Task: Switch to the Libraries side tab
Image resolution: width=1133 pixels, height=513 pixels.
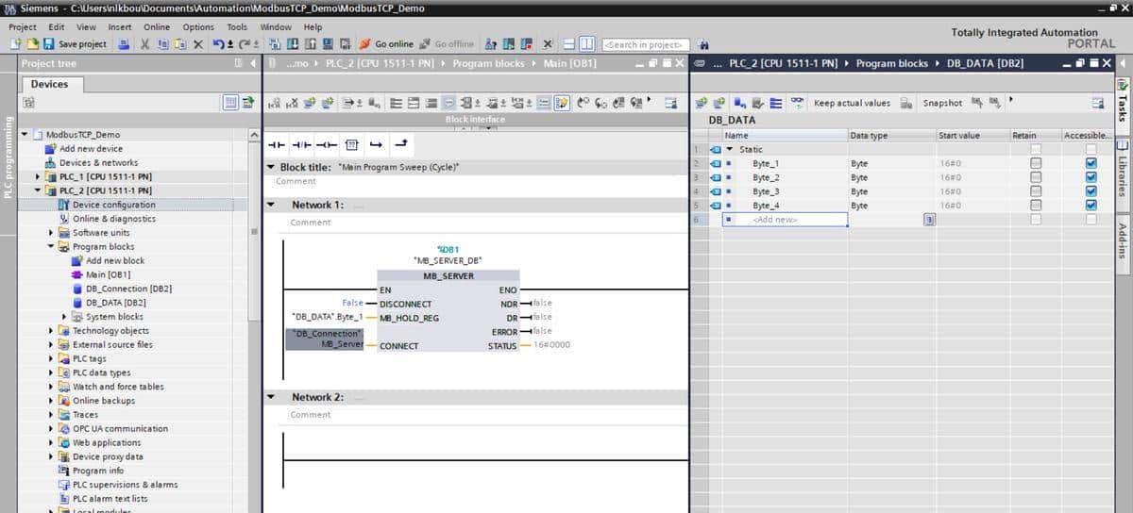Action: (x=1124, y=170)
